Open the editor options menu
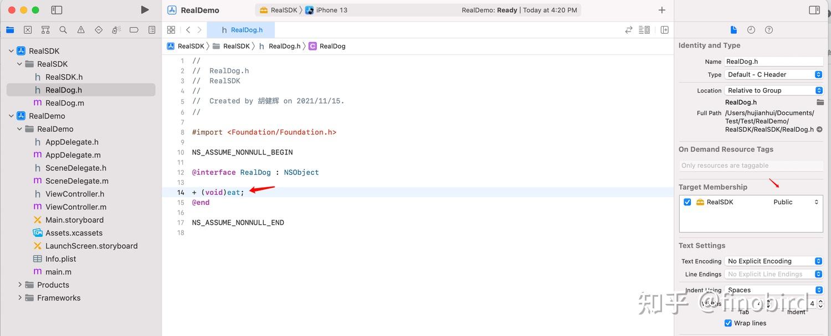 click(x=644, y=30)
